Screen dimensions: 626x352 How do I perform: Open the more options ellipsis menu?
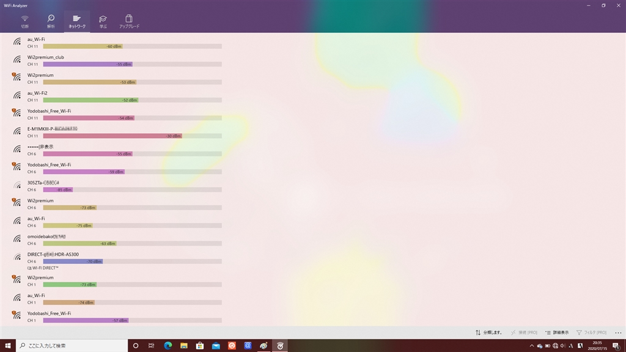coord(618,332)
